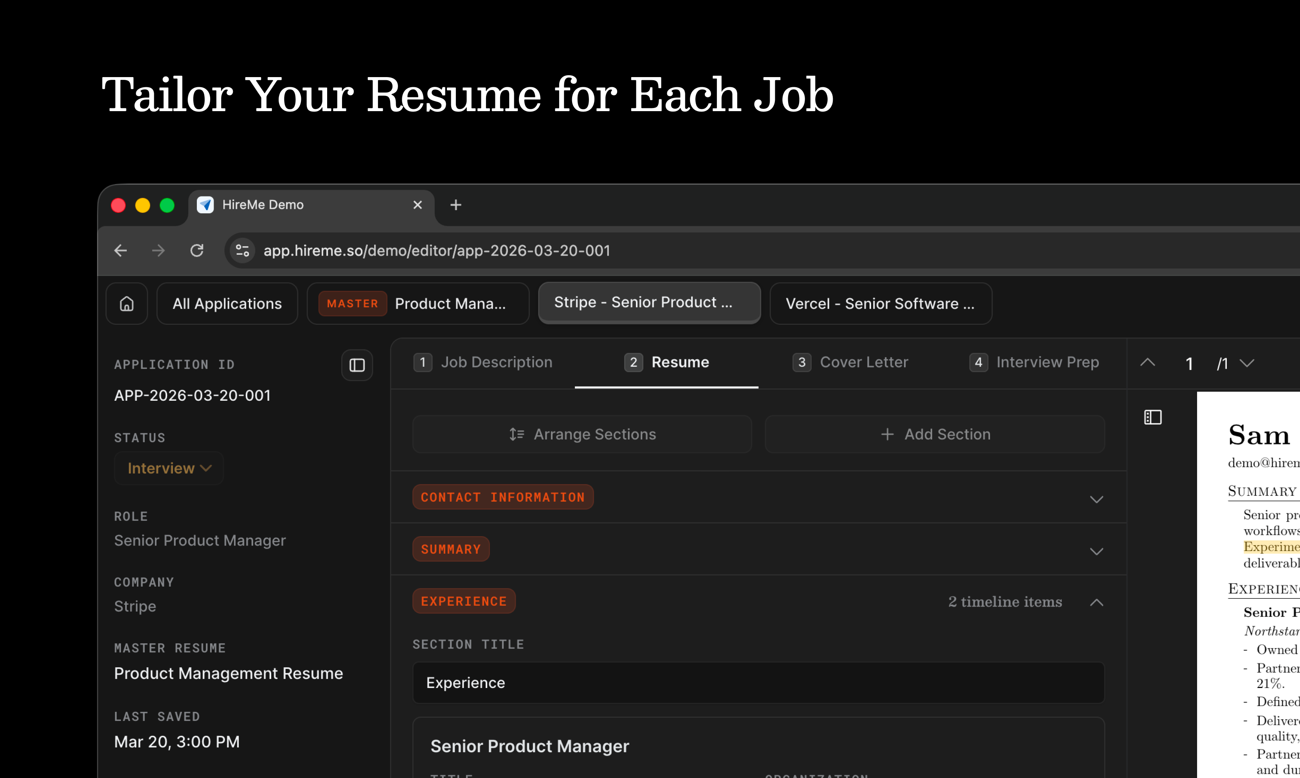Click the Add Section button

[934, 434]
